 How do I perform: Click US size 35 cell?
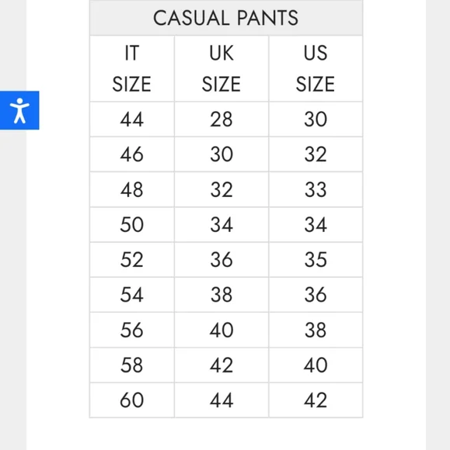coord(316,260)
